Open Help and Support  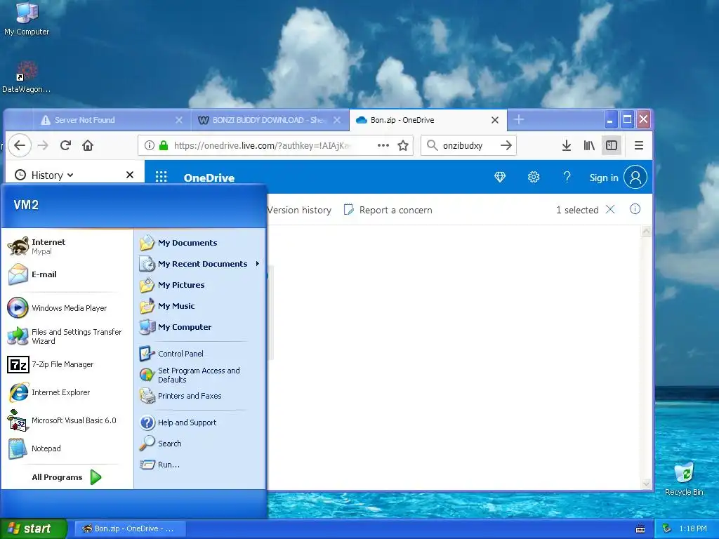tap(200, 422)
